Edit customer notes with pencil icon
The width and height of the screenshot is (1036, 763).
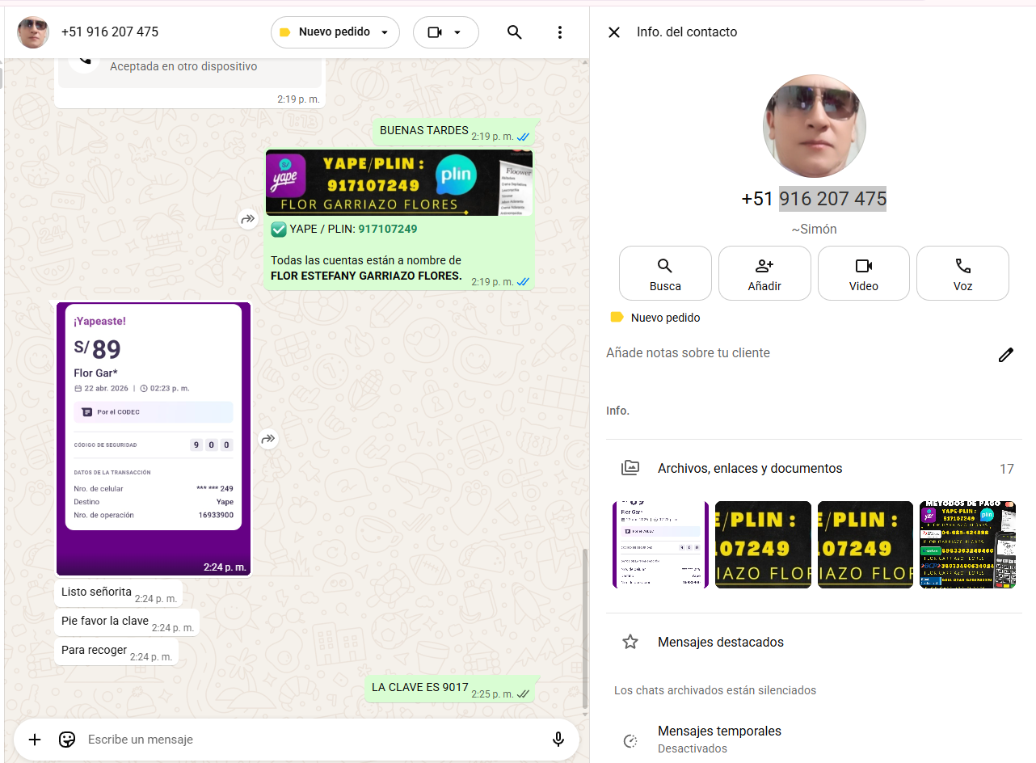click(x=1005, y=355)
